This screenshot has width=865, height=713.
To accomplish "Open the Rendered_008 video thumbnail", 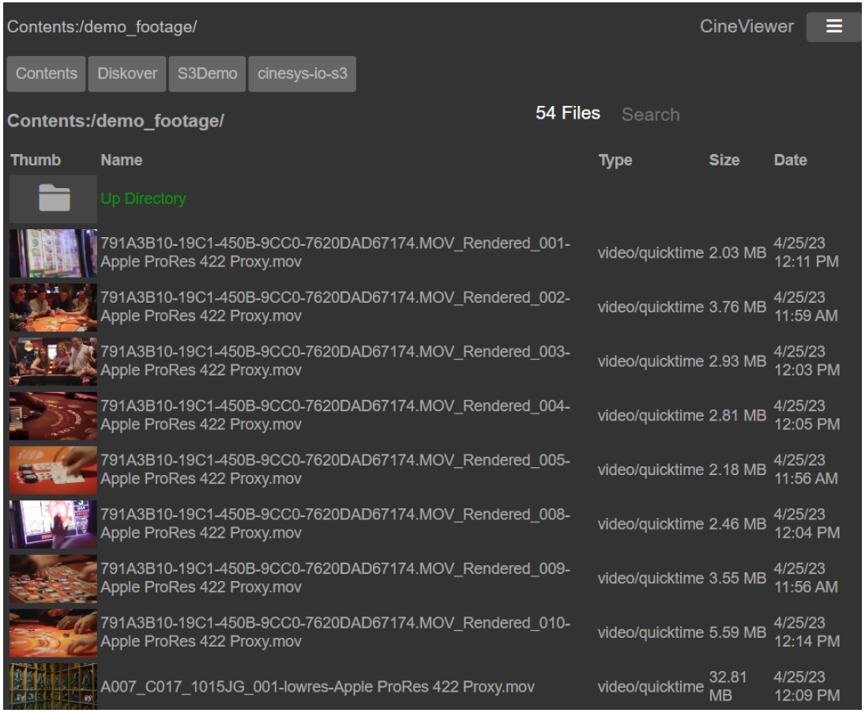I will (x=54, y=524).
